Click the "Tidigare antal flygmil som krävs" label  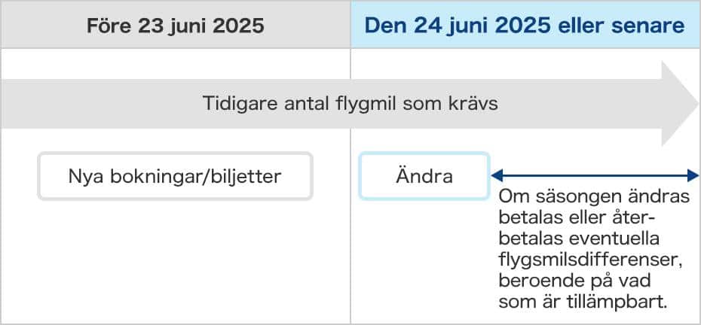350,104
